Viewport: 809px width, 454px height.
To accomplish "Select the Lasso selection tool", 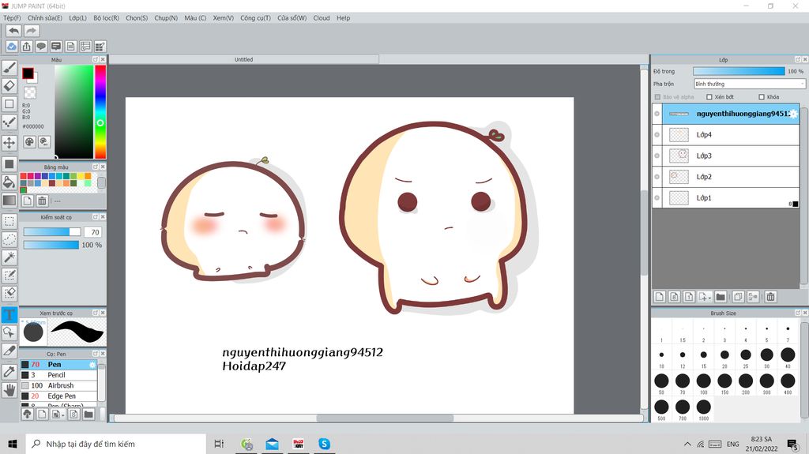I will click(9, 239).
